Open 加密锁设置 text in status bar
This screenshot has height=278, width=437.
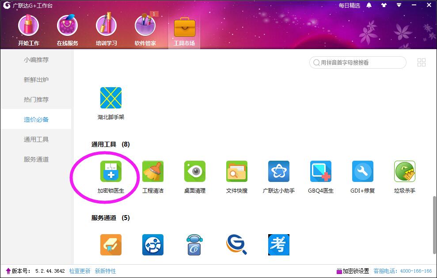(356, 271)
